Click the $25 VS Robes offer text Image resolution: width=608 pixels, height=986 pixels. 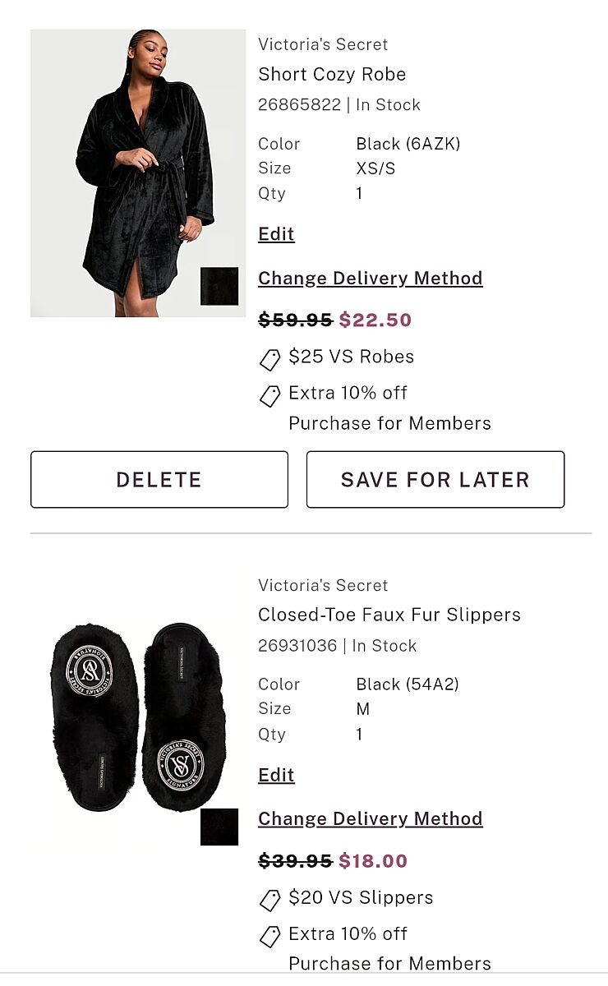click(x=352, y=357)
